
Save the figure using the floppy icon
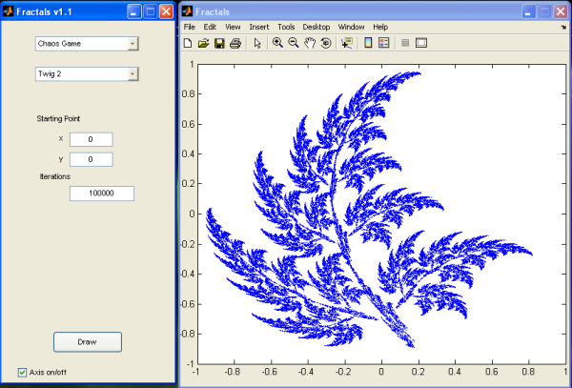(219, 43)
